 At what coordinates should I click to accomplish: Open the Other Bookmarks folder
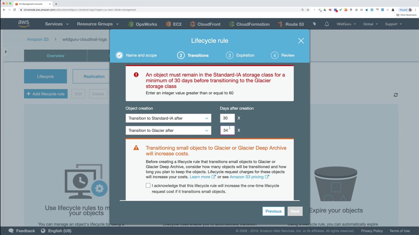pos(407,15)
